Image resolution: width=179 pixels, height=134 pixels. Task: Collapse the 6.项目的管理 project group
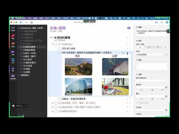point(50,38)
